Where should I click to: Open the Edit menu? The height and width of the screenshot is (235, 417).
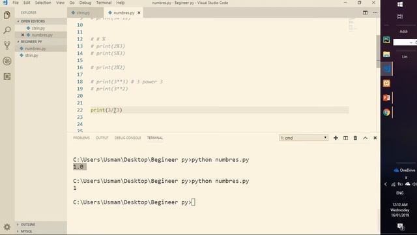point(27,3)
